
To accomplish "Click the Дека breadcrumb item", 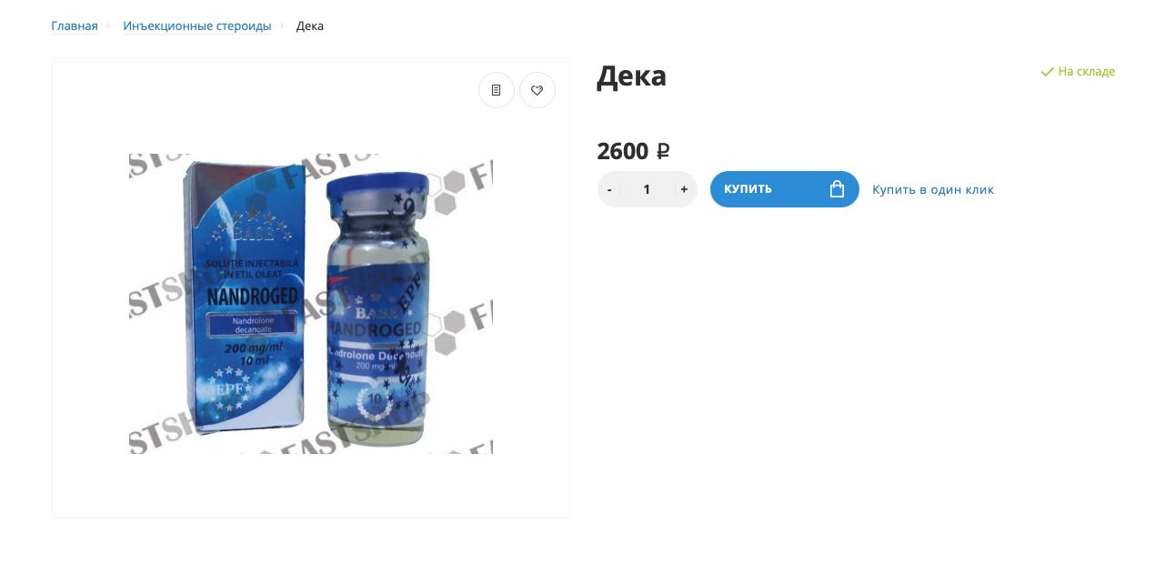I will coord(310,25).
